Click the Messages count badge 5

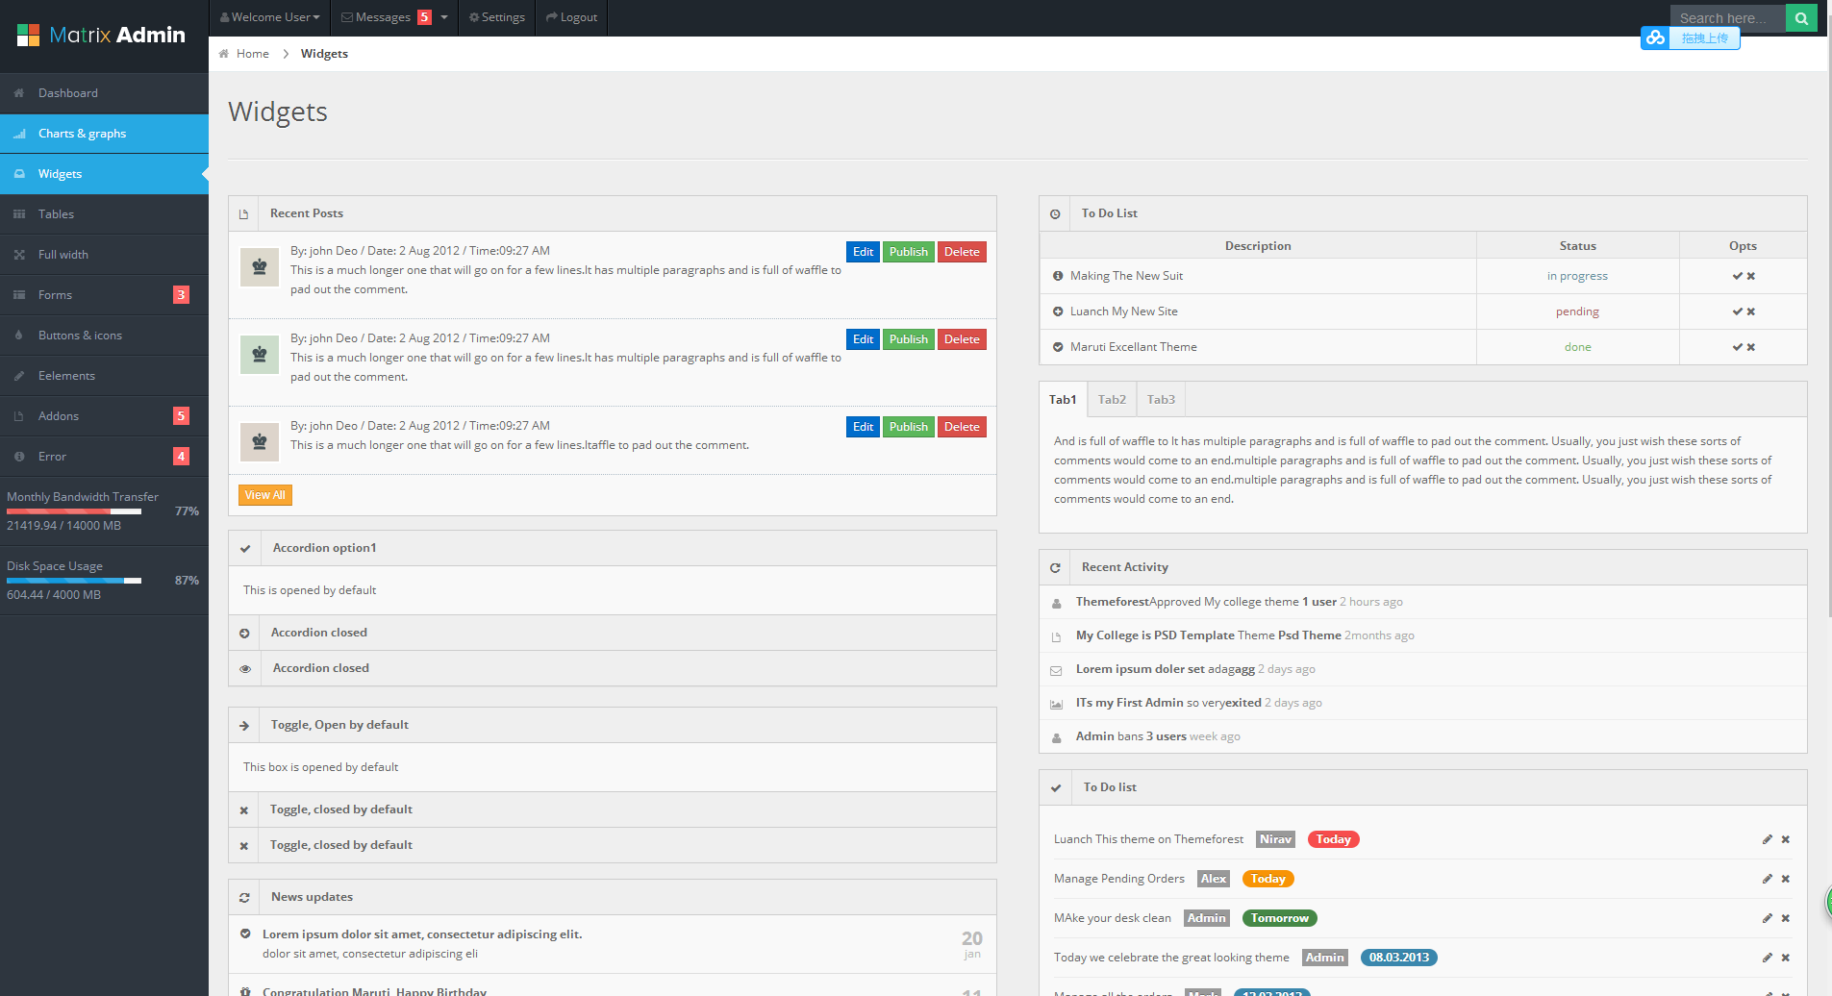[424, 17]
